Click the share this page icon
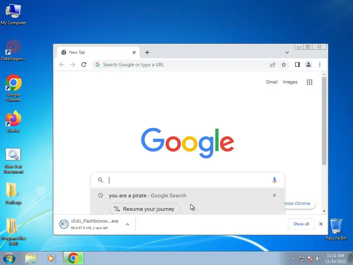353x265 pixels. coord(273,65)
